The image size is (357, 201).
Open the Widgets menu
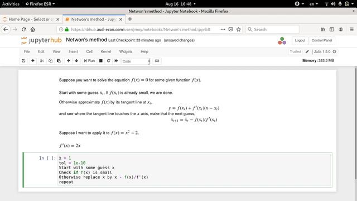point(126,51)
